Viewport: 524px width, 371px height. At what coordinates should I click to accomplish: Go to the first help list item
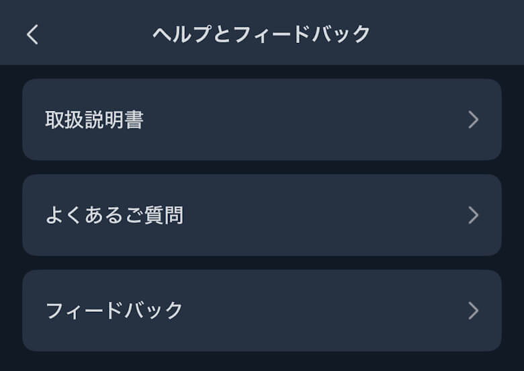(262, 120)
